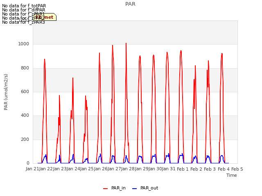Click the 600 y-axis tick label
This screenshot has width=262, height=196.
click(x=25, y=92)
